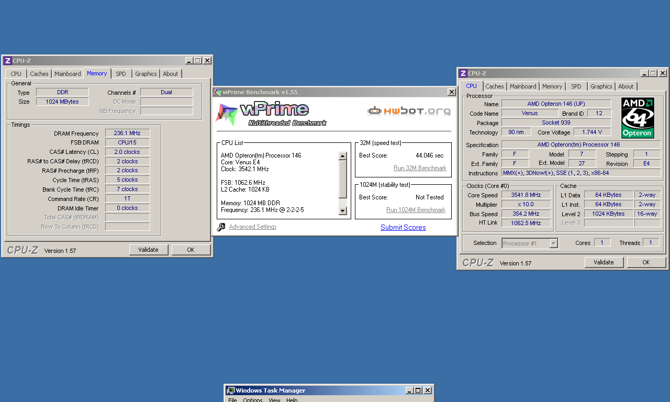This screenshot has width=670, height=402.
Task: Select SPD tab in the right CPU-Z window
Action: (576, 86)
